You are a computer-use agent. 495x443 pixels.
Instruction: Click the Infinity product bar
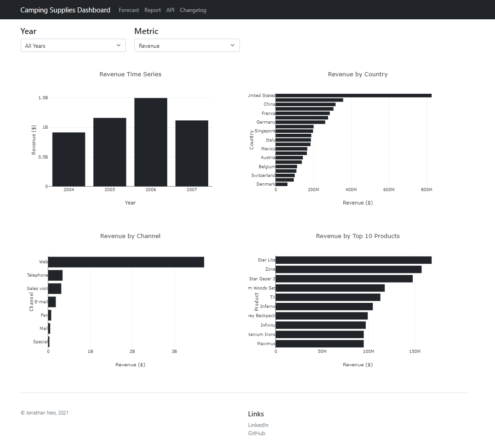(x=321, y=325)
